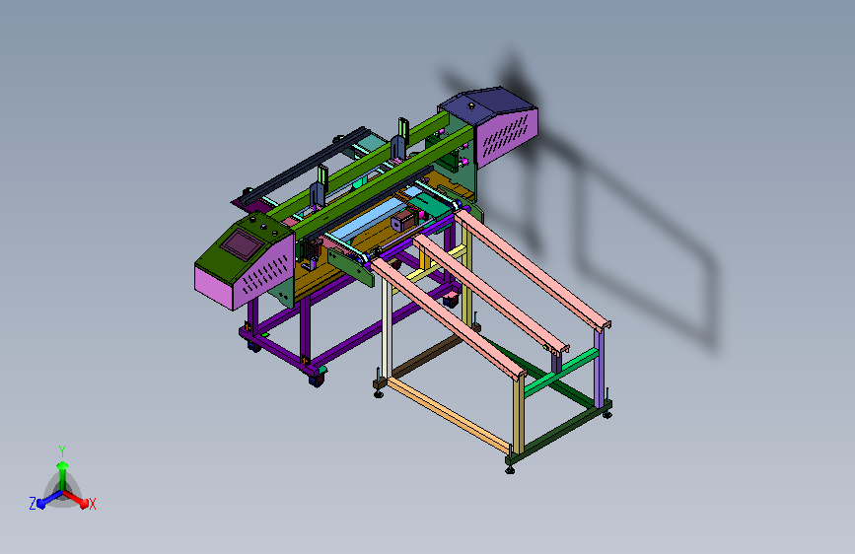Select the vented purple side panel of rear enclosure

[x=507, y=137]
